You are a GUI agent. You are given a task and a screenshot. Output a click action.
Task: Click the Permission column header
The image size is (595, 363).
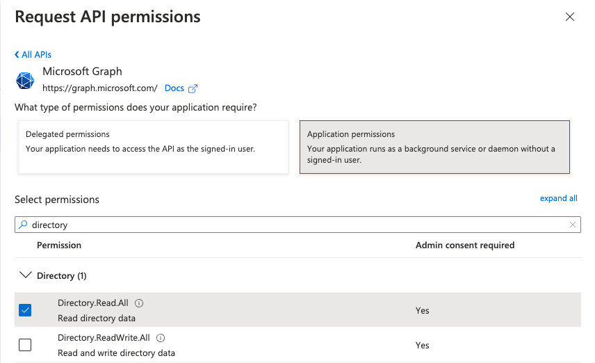pos(59,245)
